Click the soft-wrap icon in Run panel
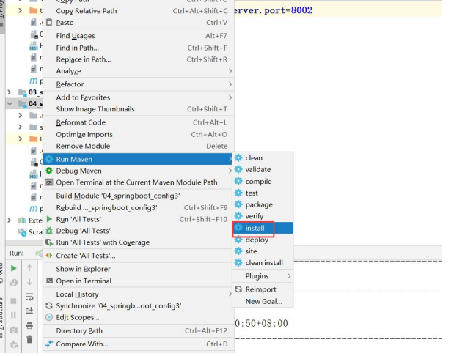 (29, 296)
